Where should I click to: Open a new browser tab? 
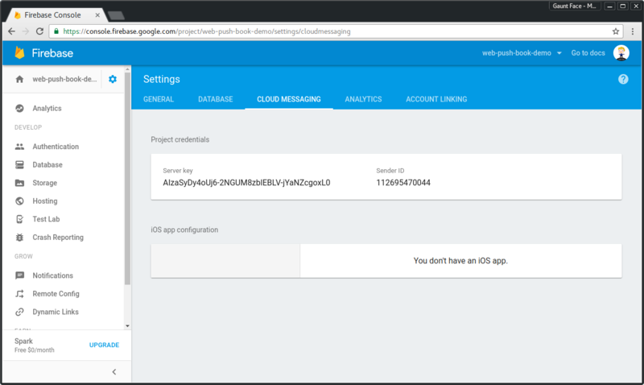(x=116, y=15)
